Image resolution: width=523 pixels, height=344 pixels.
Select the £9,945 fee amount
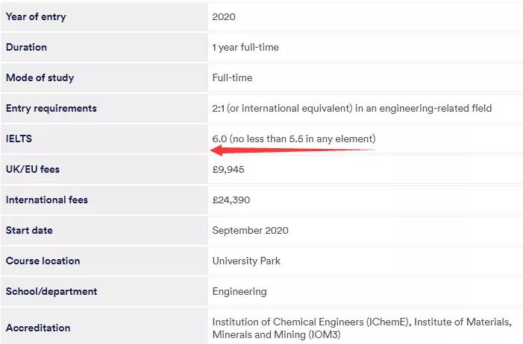(x=228, y=170)
